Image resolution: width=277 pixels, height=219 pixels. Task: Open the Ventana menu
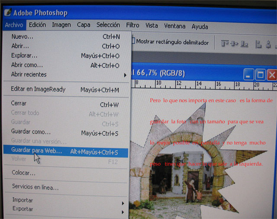click(174, 25)
